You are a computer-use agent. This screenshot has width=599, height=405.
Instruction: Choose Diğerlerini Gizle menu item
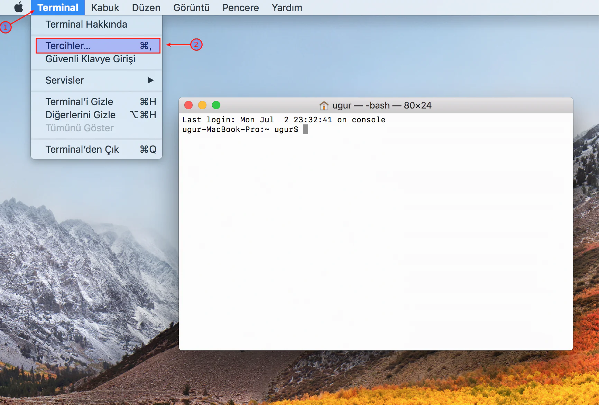tap(80, 115)
